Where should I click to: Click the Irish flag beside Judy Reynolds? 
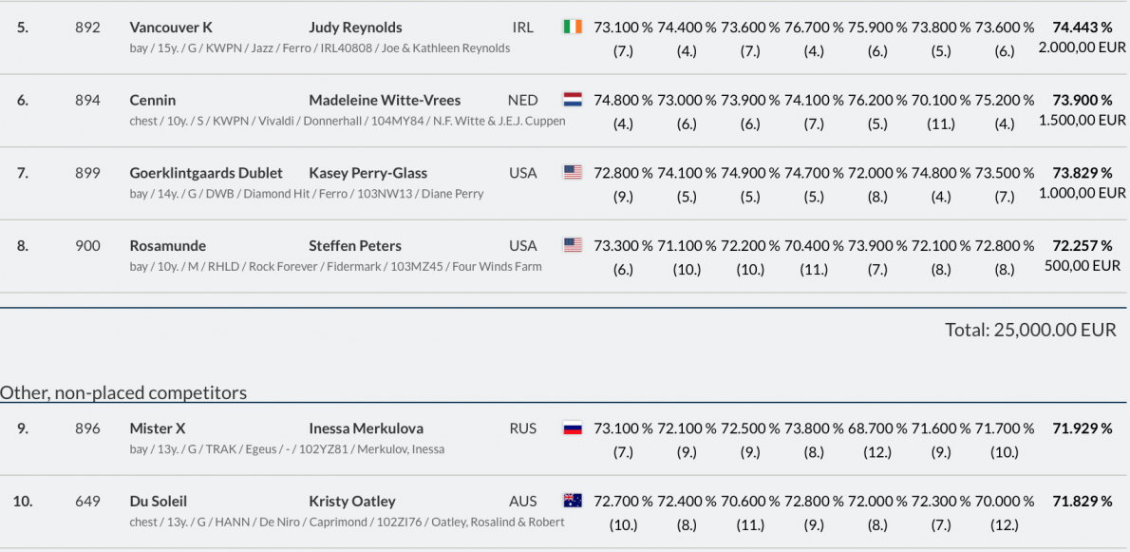click(x=573, y=27)
